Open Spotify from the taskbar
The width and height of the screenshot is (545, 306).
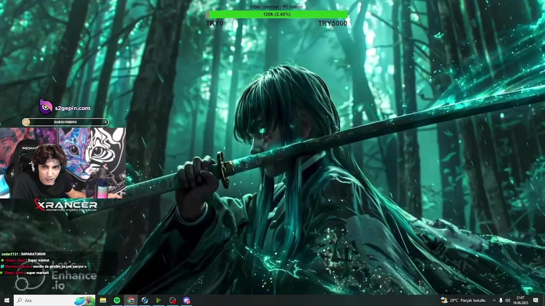point(117,300)
